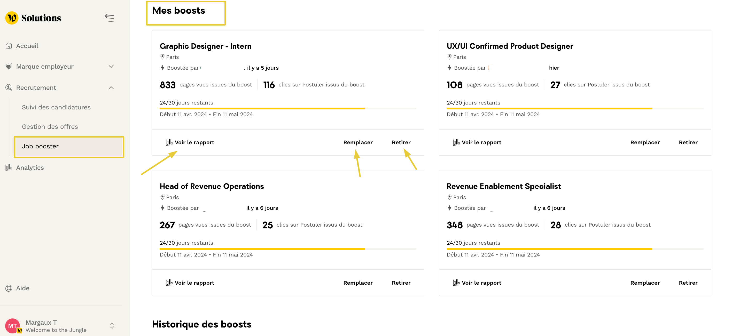Go to Gestion des offres
This screenshot has width=732, height=336.
pyautogui.click(x=50, y=127)
